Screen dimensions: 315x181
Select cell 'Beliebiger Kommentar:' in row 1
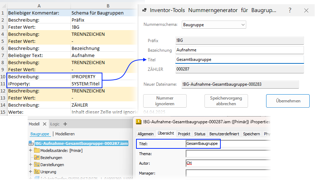pyautogui.click(x=39, y=13)
